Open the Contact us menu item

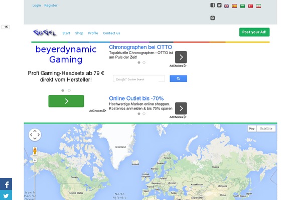click(x=111, y=33)
